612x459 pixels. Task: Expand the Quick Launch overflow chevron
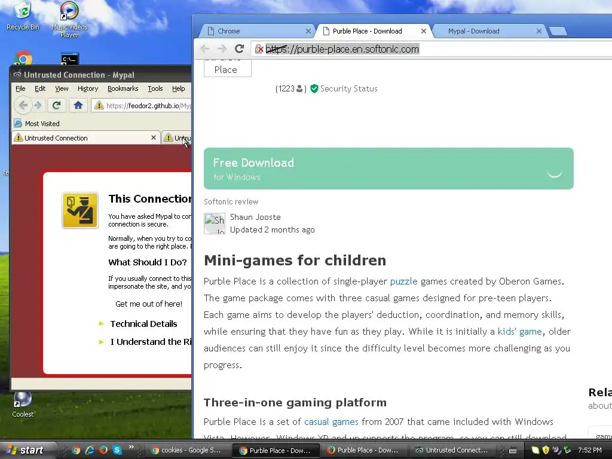pos(131,447)
